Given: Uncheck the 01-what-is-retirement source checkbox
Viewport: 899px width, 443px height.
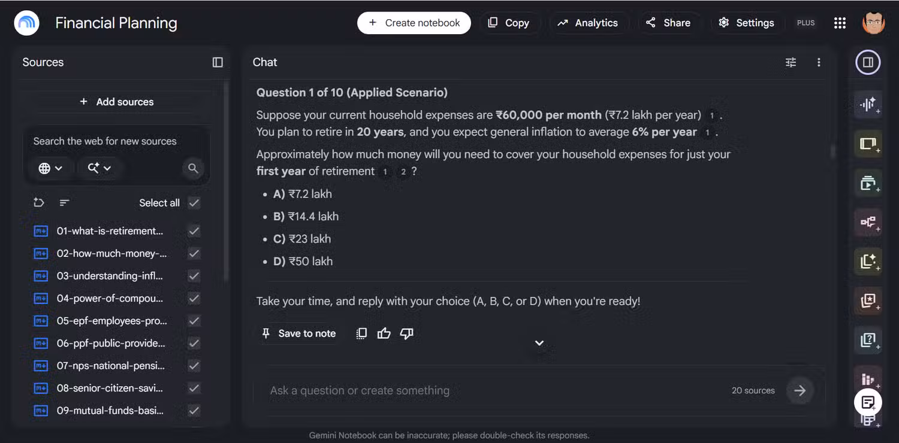Looking at the screenshot, I should point(194,231).
